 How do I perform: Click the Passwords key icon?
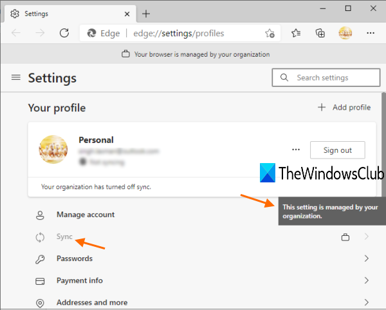pos(40,259)
